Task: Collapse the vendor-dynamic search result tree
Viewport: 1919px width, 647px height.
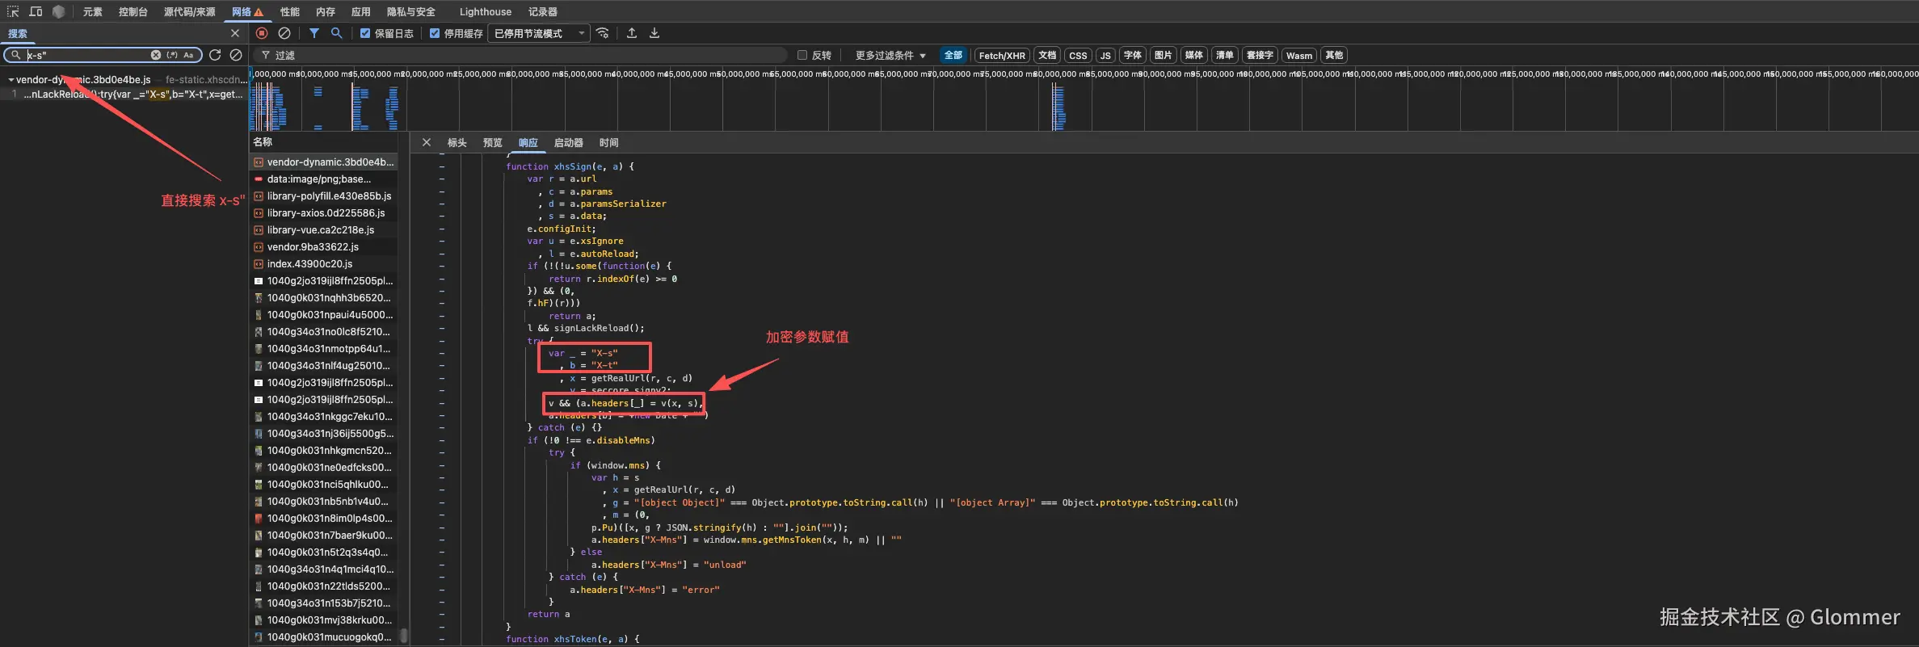Action: click(x=11, y=80)
